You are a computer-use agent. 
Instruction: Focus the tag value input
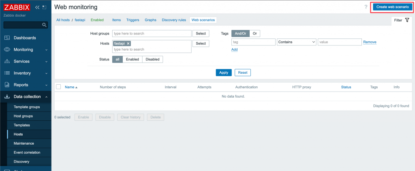point(340,42)
